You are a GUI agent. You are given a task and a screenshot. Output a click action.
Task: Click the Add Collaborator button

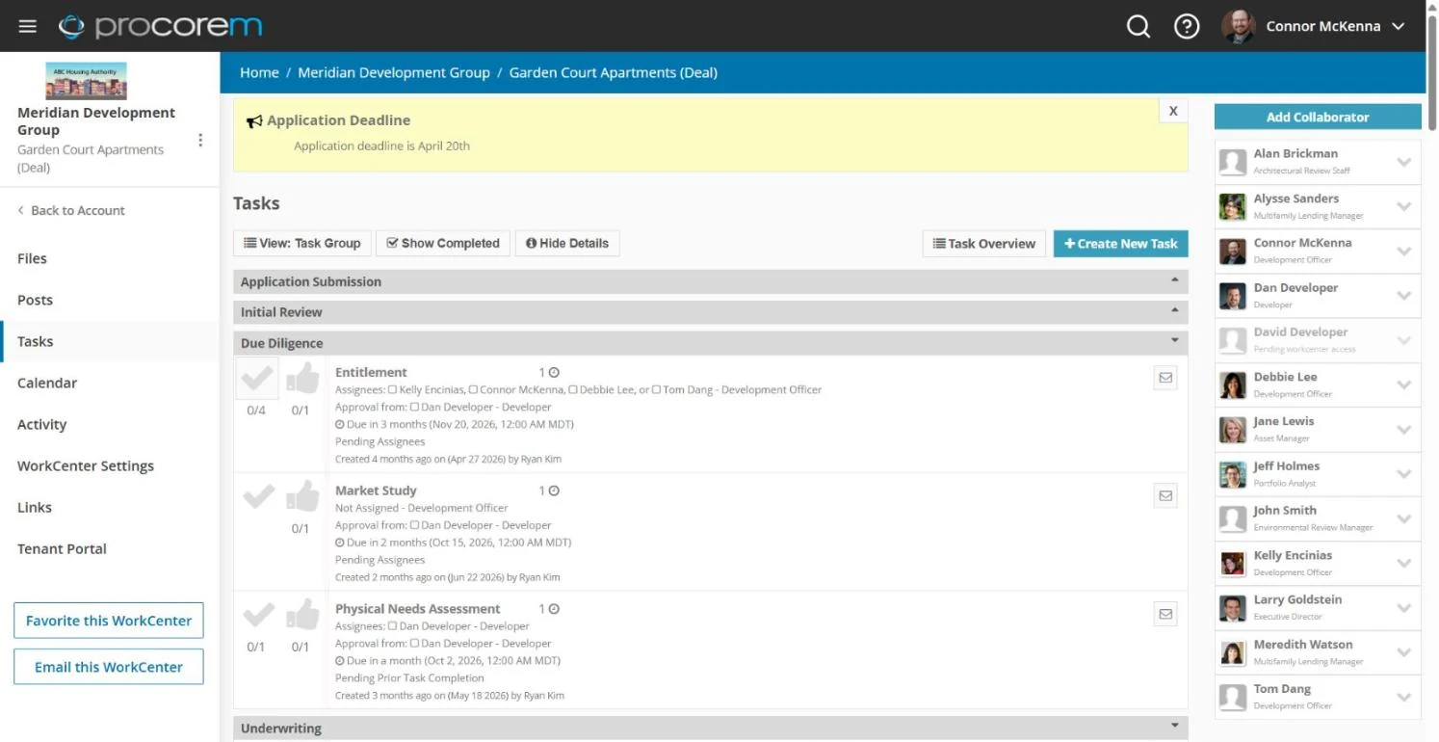coord(1318,117)
